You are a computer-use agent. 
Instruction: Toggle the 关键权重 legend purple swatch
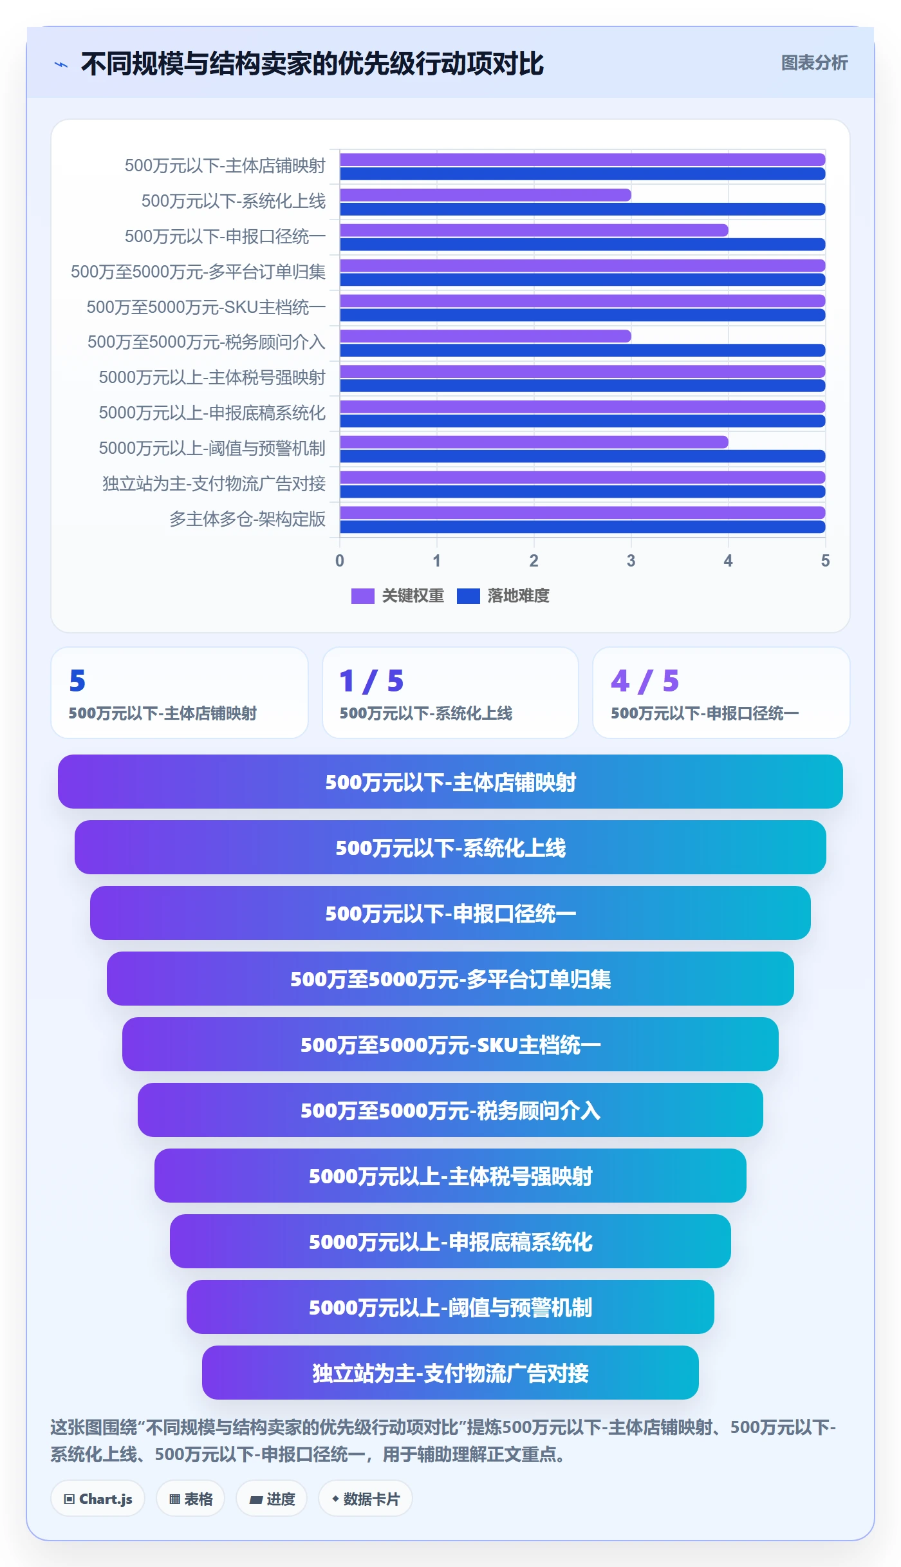pos(362,596)
